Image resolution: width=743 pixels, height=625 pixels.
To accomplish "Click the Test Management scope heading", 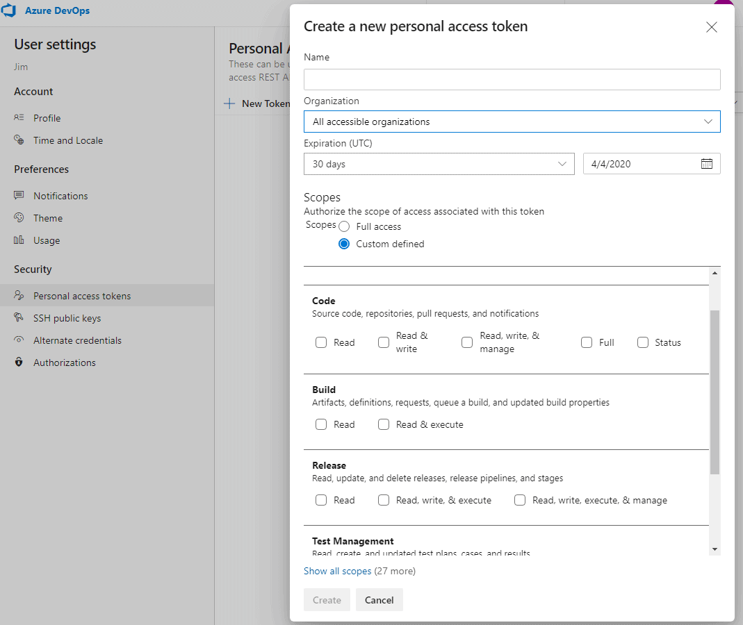I will pos(352,541).
